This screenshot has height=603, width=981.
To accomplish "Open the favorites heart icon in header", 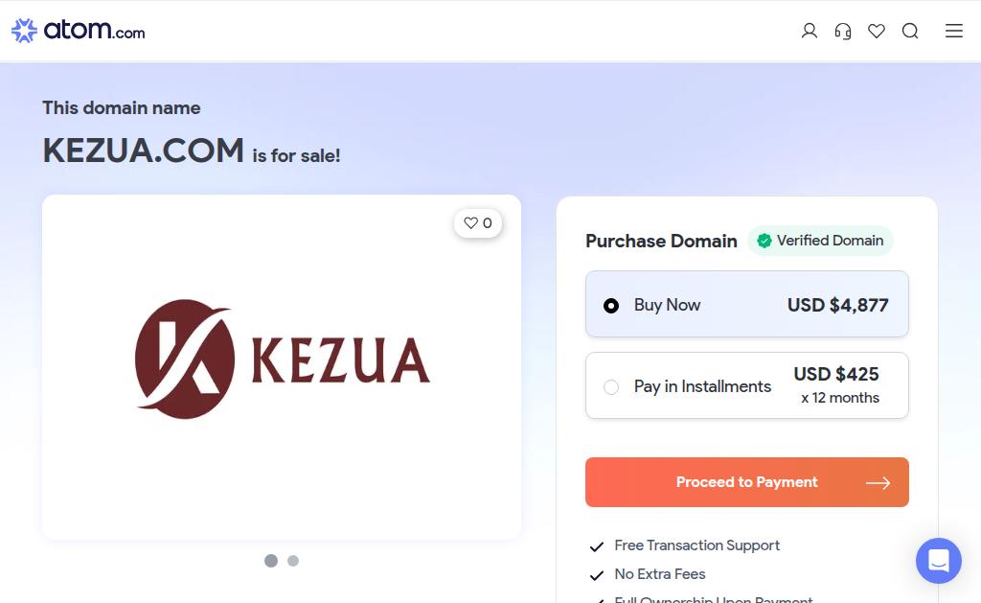I will point(877,32).
